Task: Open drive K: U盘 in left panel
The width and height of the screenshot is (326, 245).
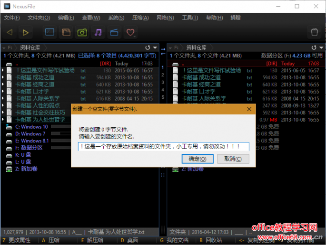Action: coord(23,155)
